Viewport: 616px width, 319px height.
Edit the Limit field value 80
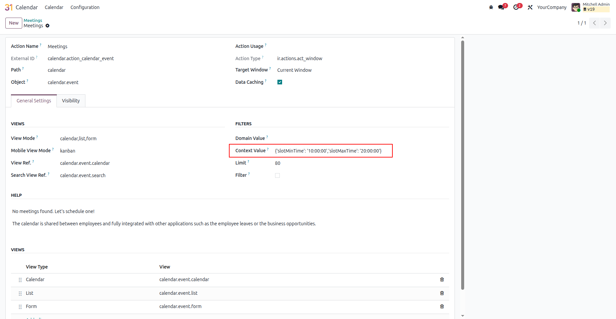362,163
